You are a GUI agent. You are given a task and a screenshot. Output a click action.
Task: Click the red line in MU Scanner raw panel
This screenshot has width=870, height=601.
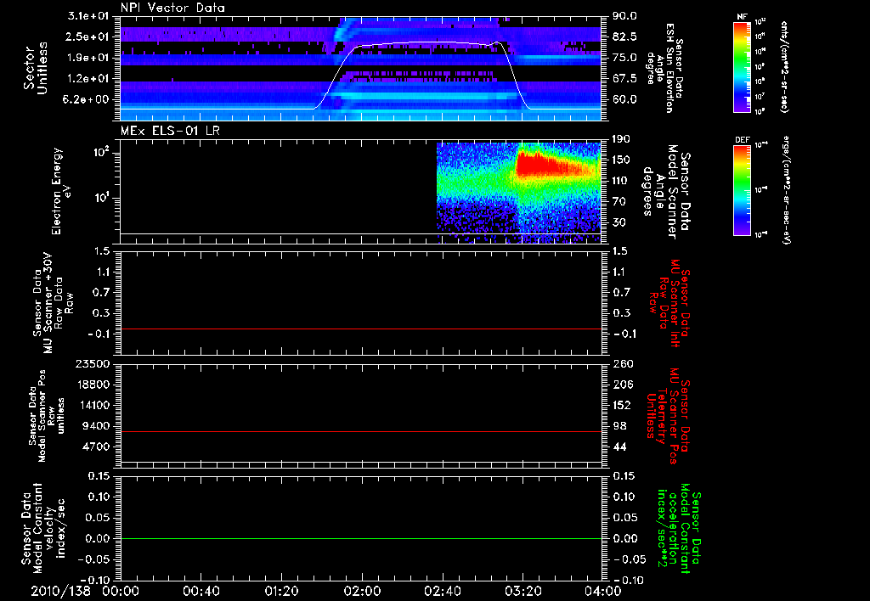coord(361,329)
